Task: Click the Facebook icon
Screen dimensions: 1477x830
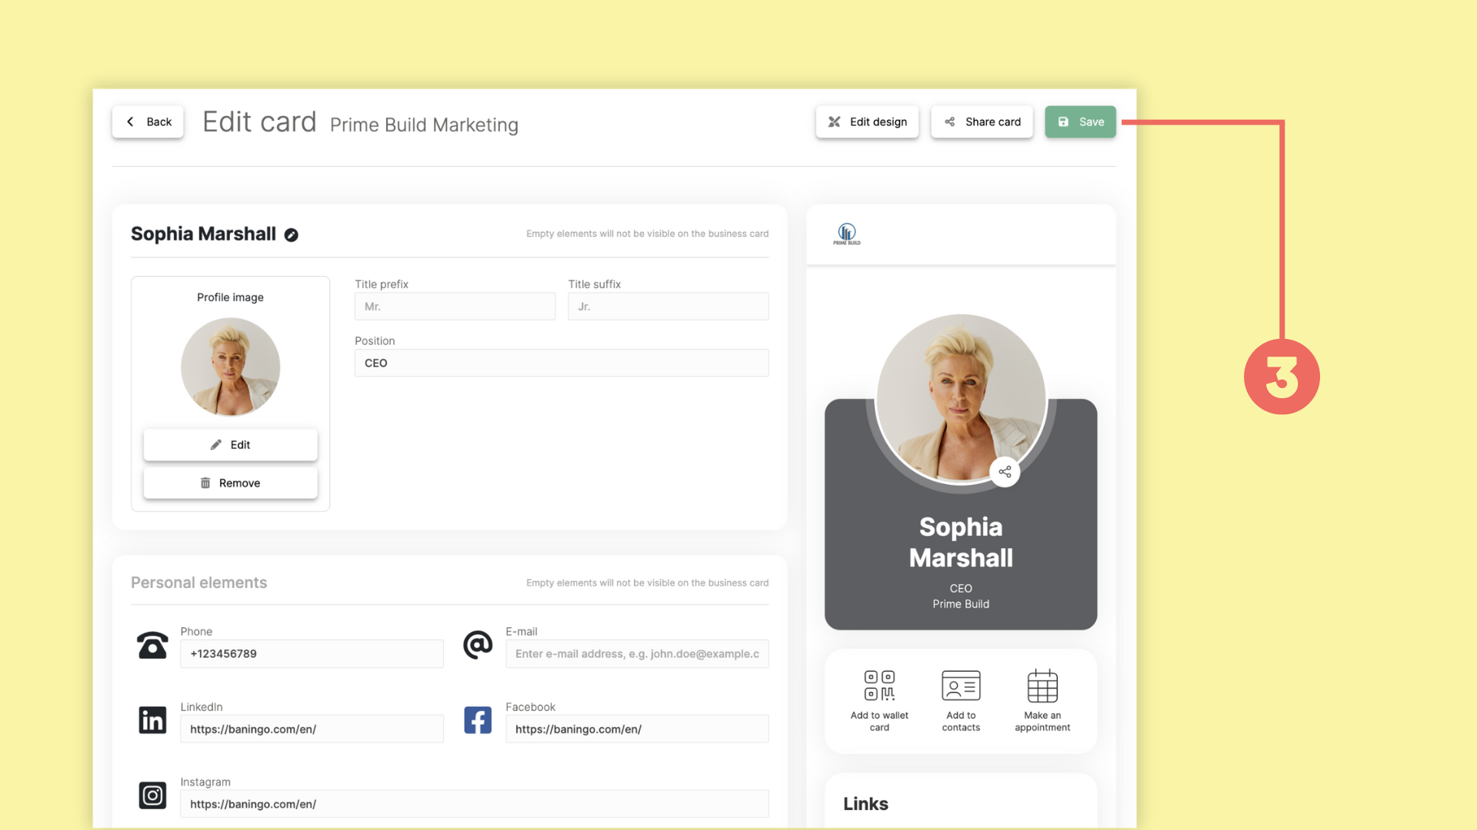Action: (478, 720)
